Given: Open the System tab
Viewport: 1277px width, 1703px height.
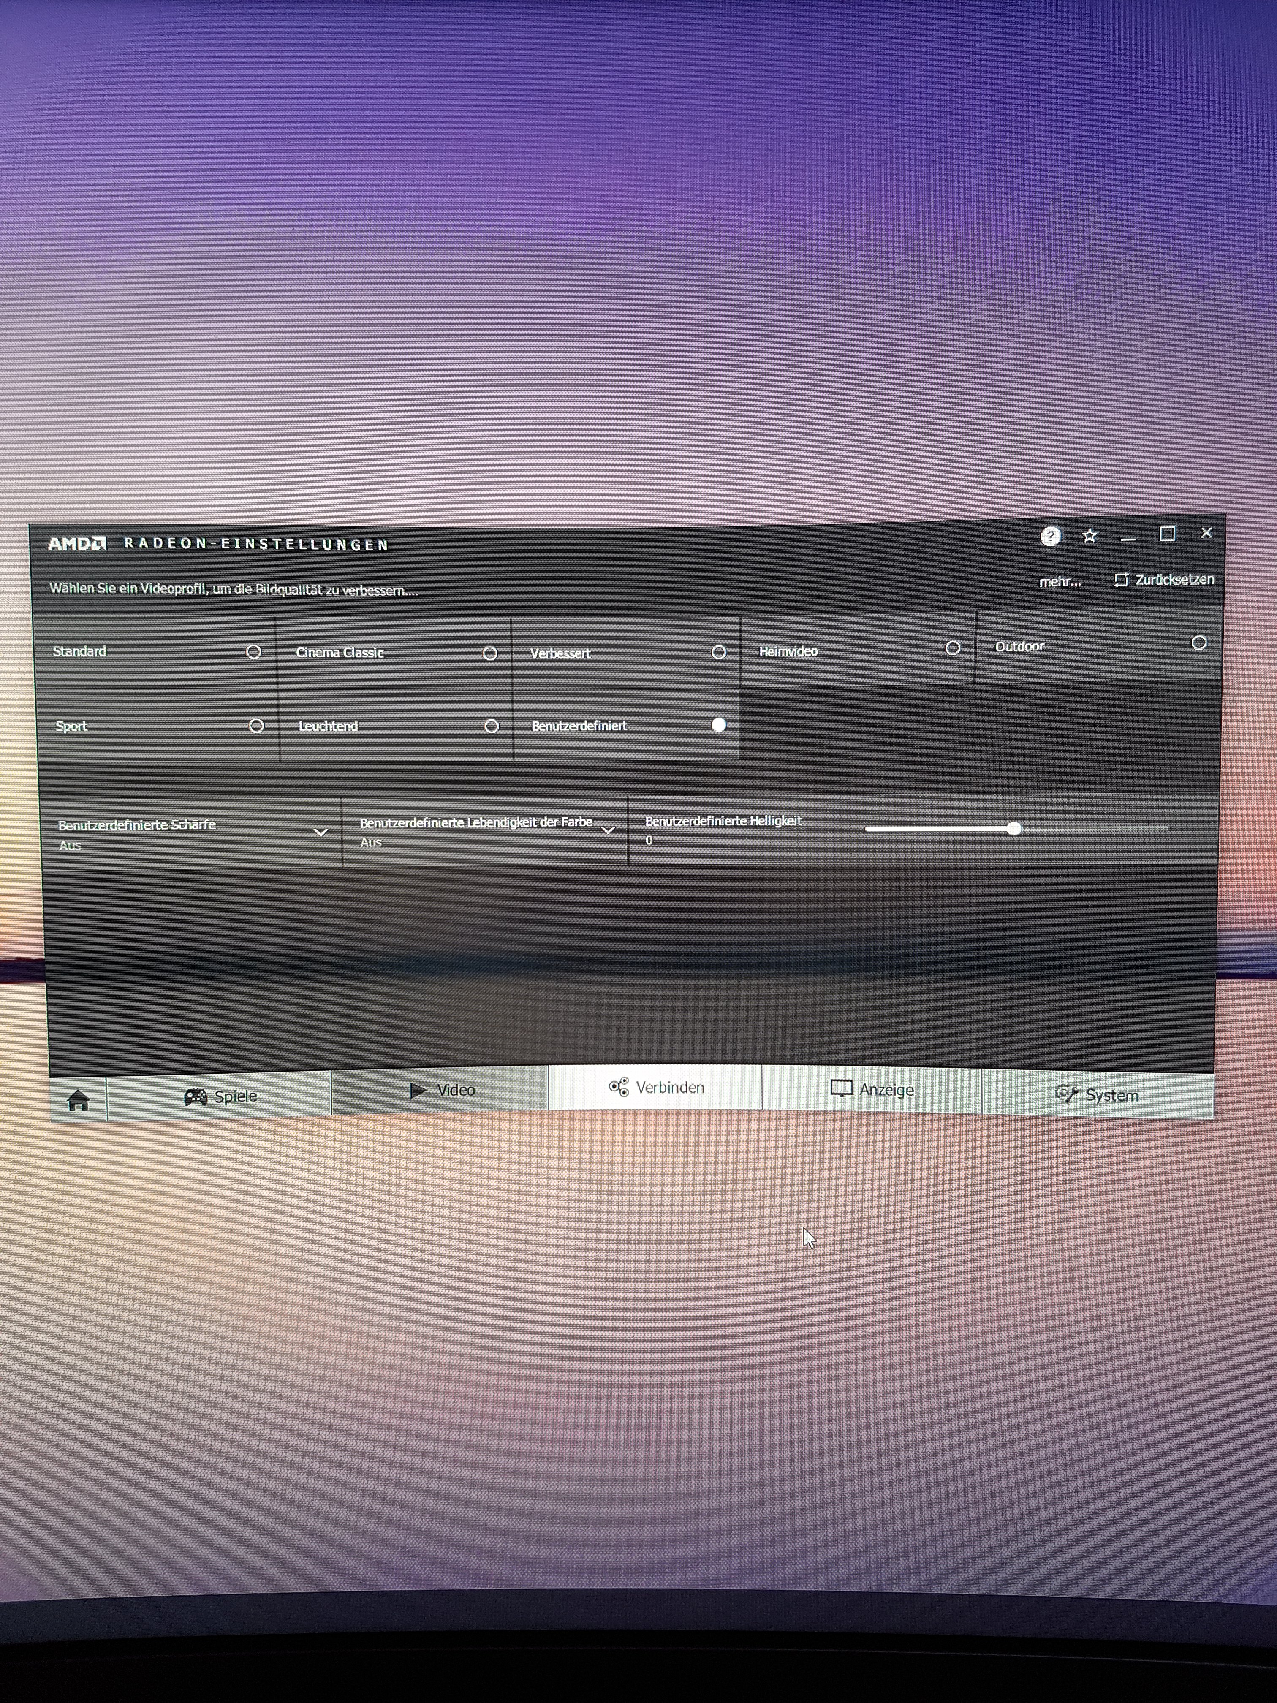Looking at the screenshot, I should pyautogui.click(x=1096, y=1095).
